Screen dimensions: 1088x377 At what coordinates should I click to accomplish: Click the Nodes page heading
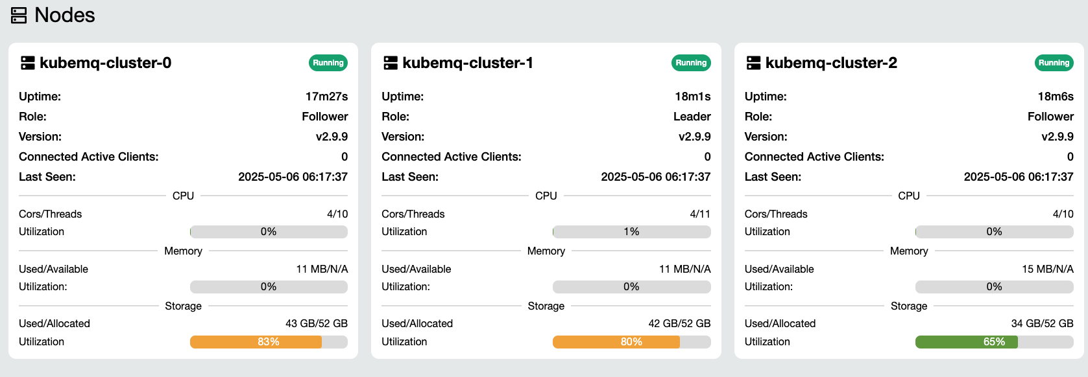coord(64,15)
